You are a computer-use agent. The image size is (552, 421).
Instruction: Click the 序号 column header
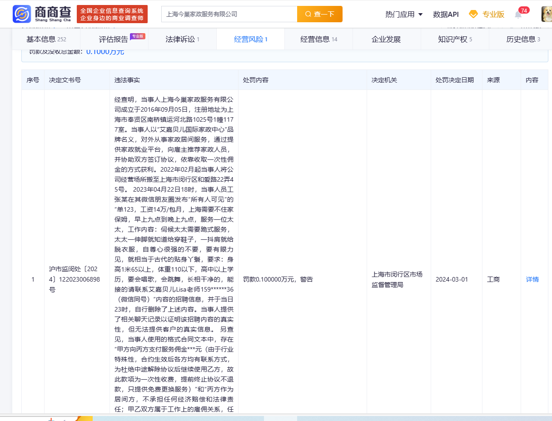tap(33, 80)
